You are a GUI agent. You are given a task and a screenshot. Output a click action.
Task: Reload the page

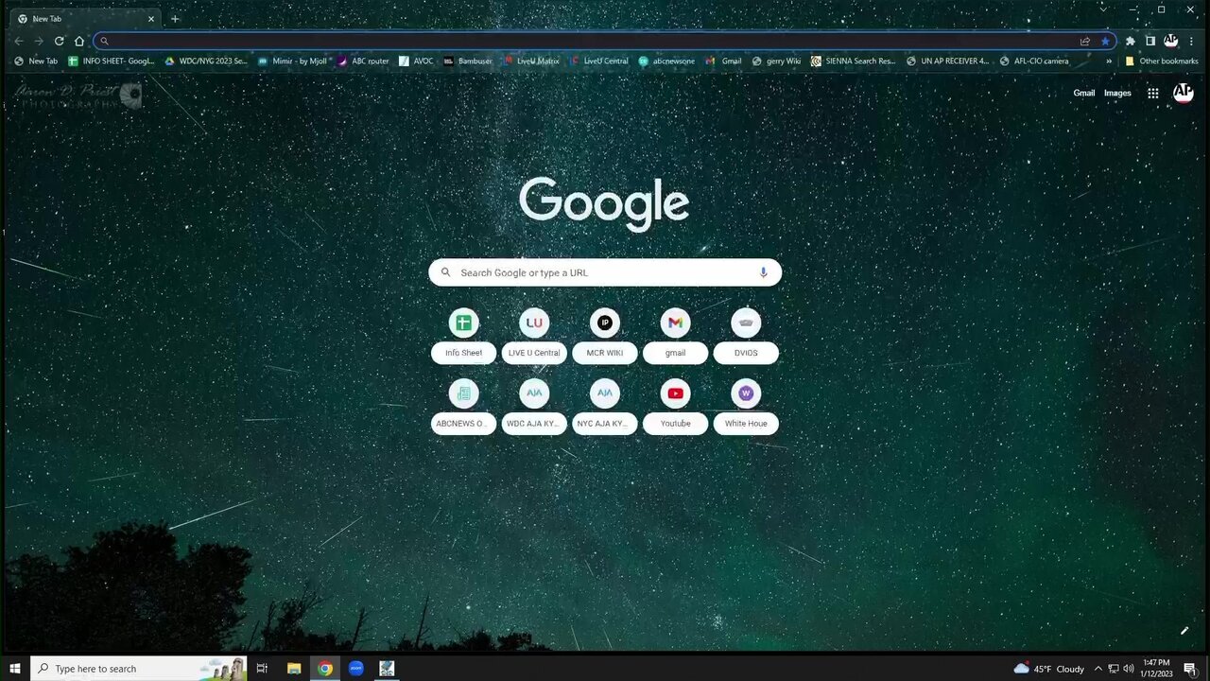point(59,41)
